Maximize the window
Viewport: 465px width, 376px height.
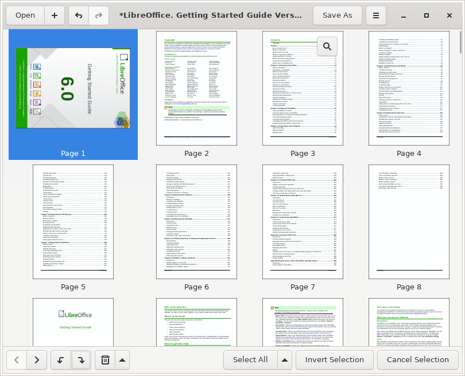[x=427, y=15]
